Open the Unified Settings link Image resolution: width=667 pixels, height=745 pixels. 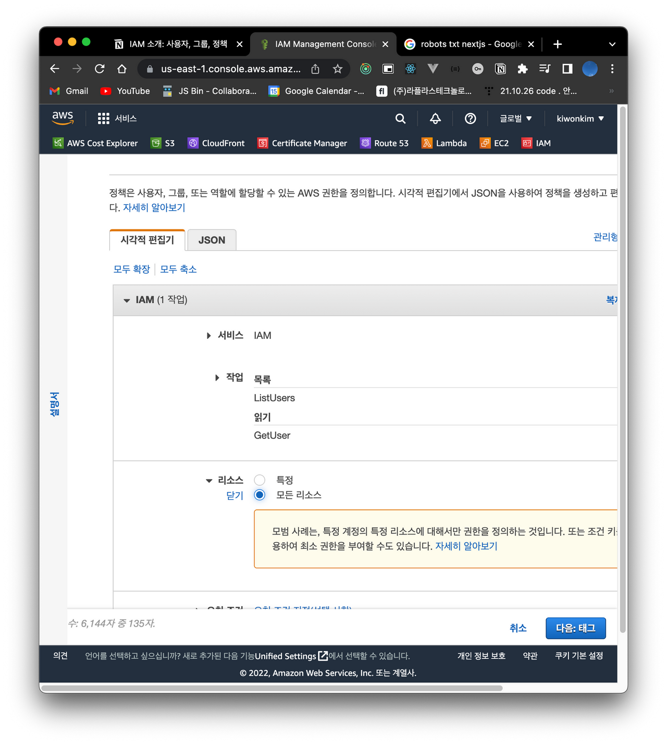pyautogui.click(x=291, y=656)
